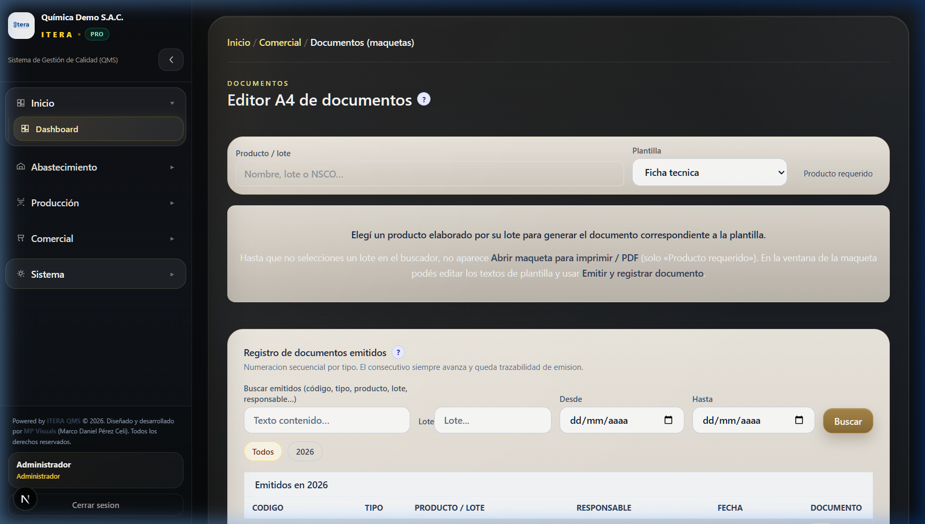Open help icon beside Registro de documentos emitidos

[398, 352]
